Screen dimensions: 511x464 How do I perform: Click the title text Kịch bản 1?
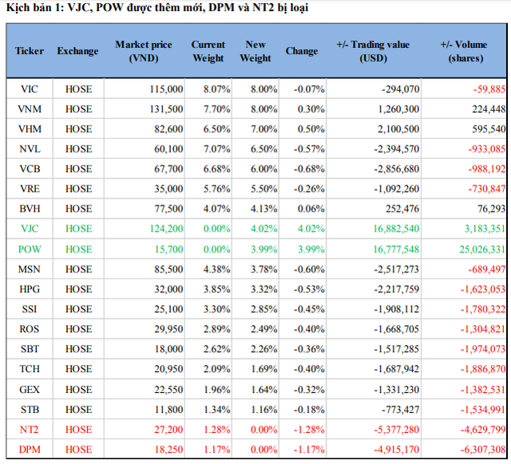34,7
